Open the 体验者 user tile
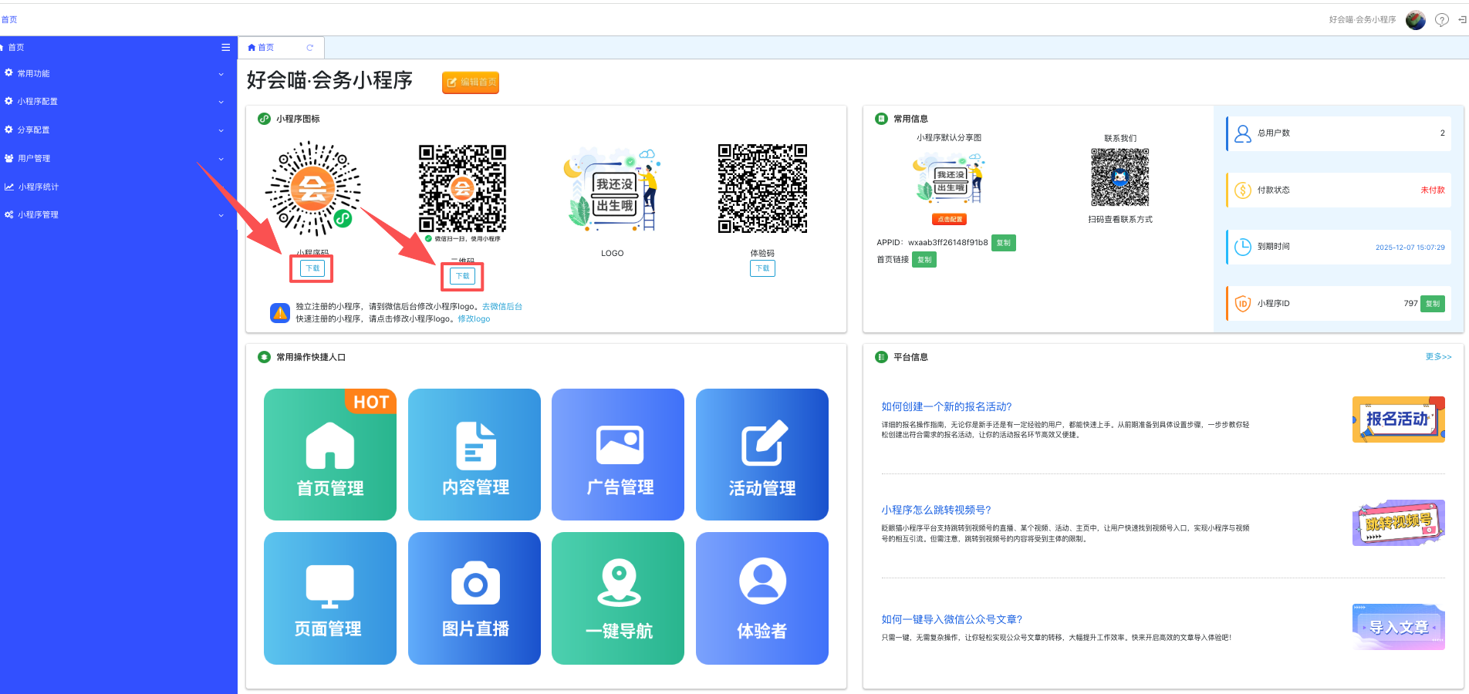 [x=762, y=598]
